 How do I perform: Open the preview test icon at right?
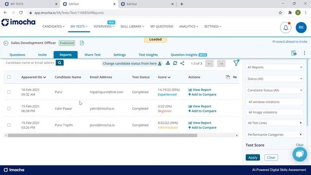pos(294,53)
